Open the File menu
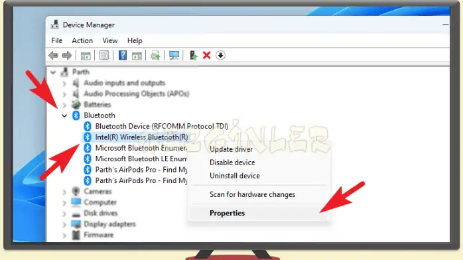 (x=56, y=40)
